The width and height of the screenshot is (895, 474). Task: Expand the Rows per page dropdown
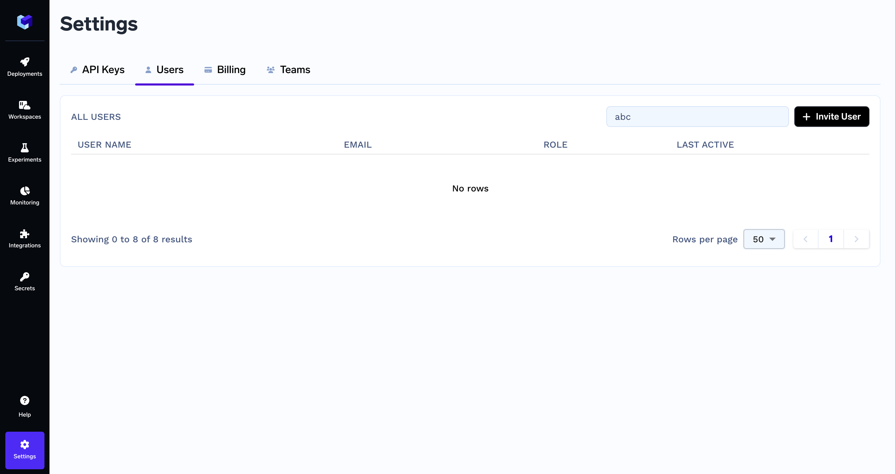click(x=764, y=239)
